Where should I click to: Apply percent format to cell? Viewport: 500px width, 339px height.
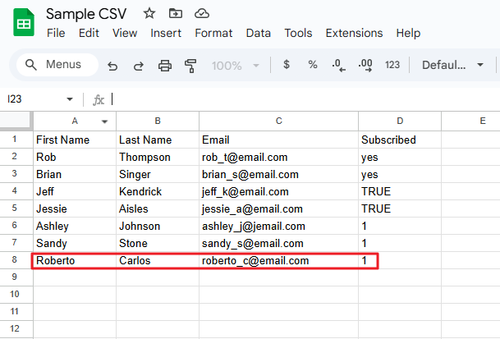click(312, 65)
